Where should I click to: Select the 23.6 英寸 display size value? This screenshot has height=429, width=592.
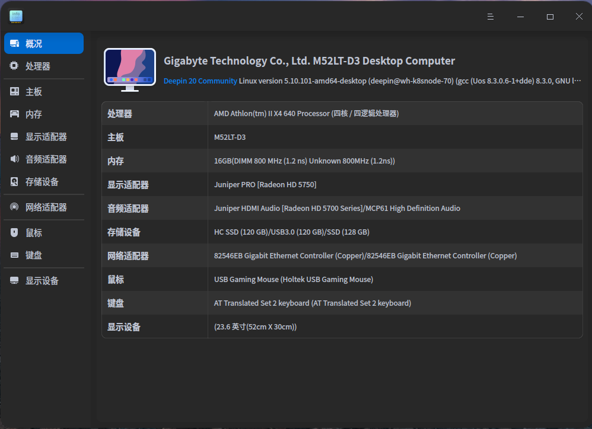[255, 327]
